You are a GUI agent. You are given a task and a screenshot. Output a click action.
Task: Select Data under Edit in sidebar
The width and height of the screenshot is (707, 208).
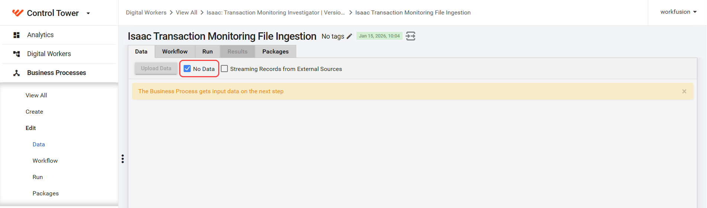[39, 144]
